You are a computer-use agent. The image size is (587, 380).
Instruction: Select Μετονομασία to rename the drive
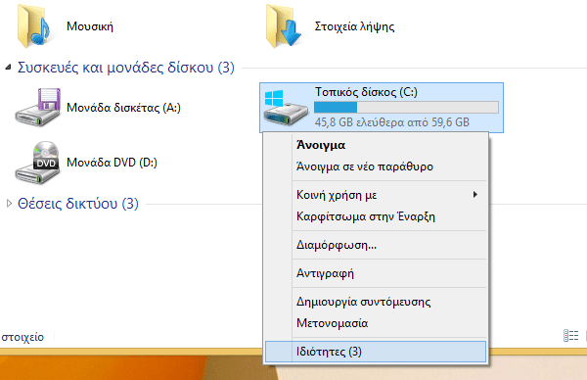click(x=376, y=323)
